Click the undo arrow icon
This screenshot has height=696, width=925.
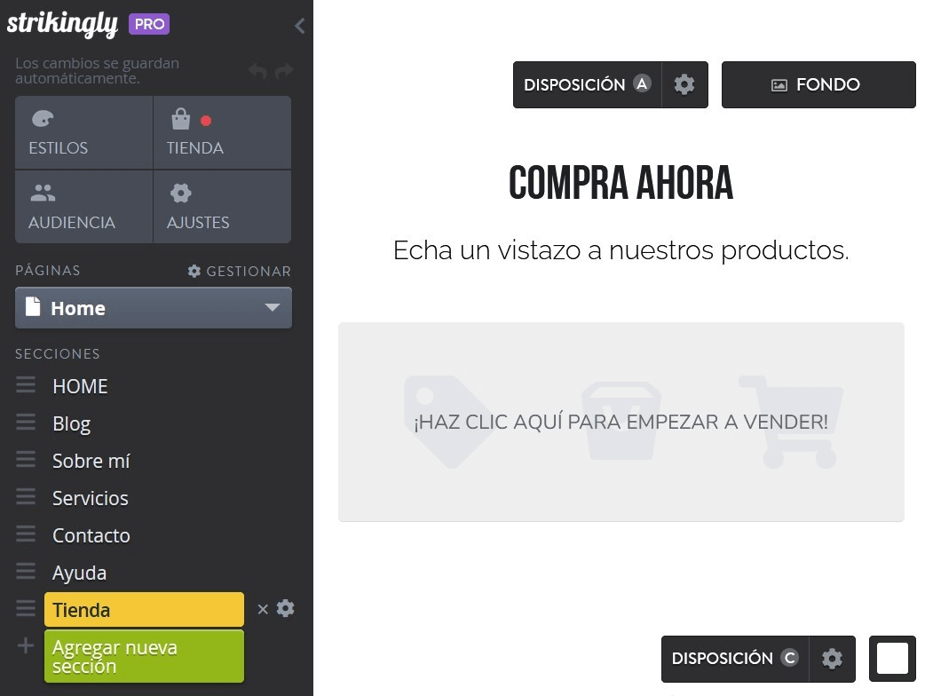[257, 71]
